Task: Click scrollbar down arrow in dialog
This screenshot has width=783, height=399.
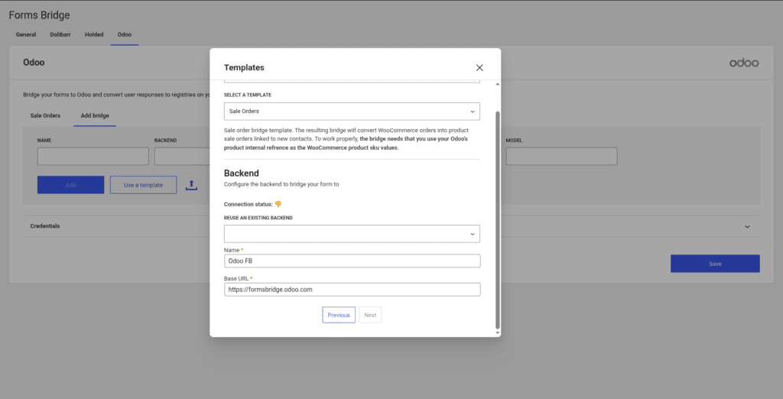Action: tap(497, 332)
